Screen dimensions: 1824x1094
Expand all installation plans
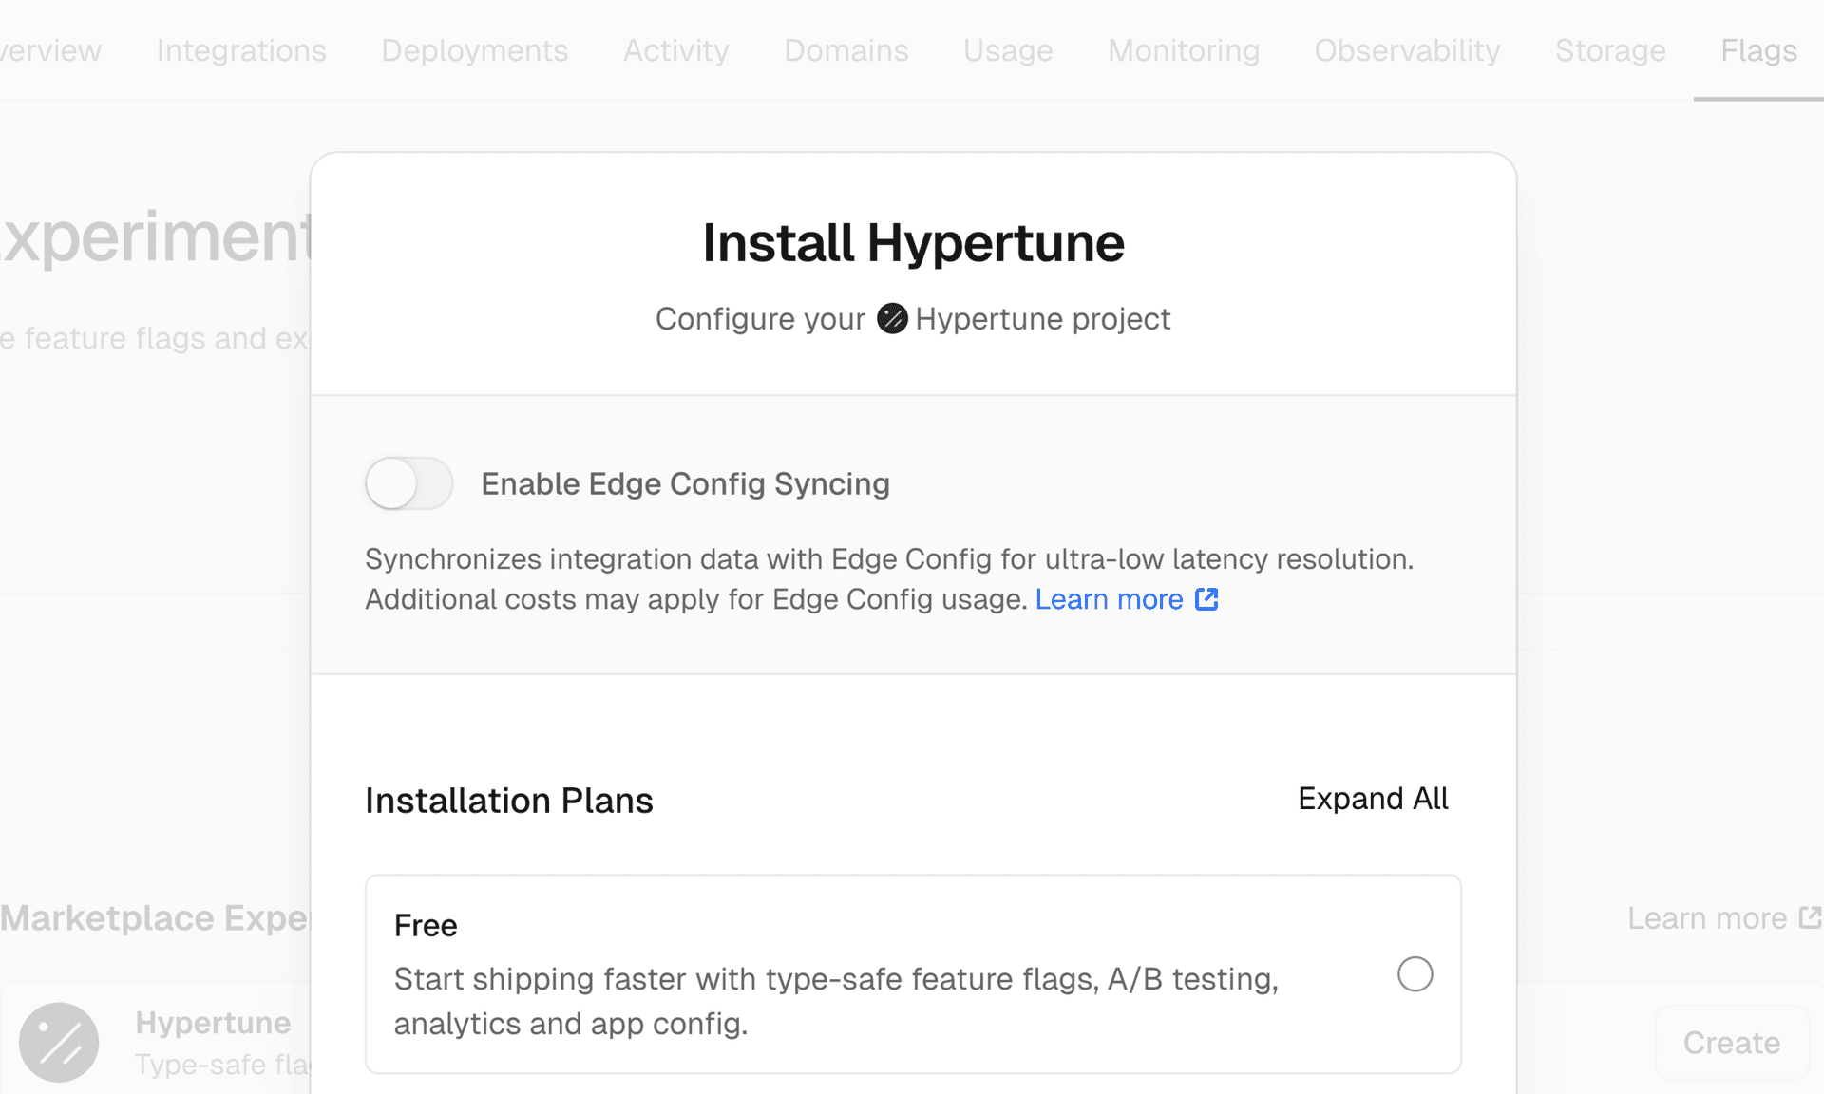(x=1373, y=799)
